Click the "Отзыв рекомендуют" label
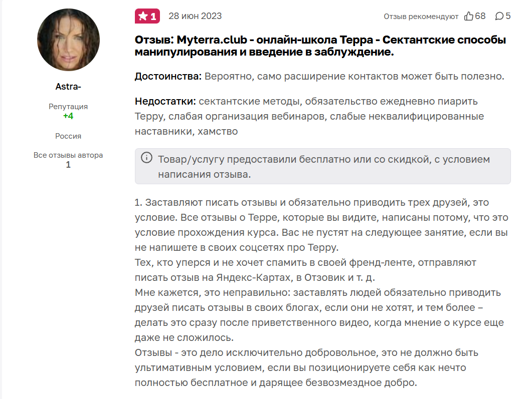530x399 pixels. pyautogui.click(x=421, y=17)
